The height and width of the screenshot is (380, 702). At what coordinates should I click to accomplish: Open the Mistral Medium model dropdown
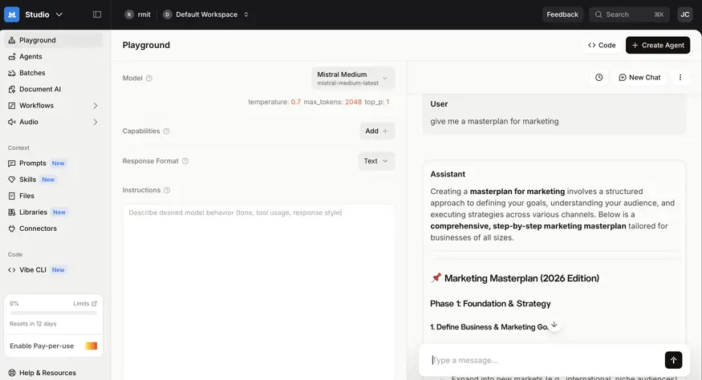point(353,78)
